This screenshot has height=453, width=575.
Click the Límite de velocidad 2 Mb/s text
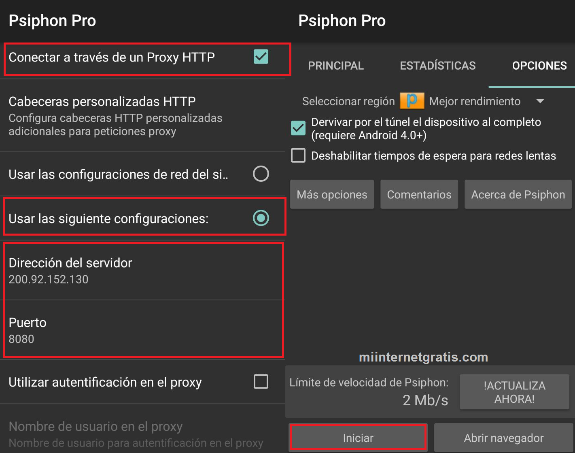tap(369, 391)
